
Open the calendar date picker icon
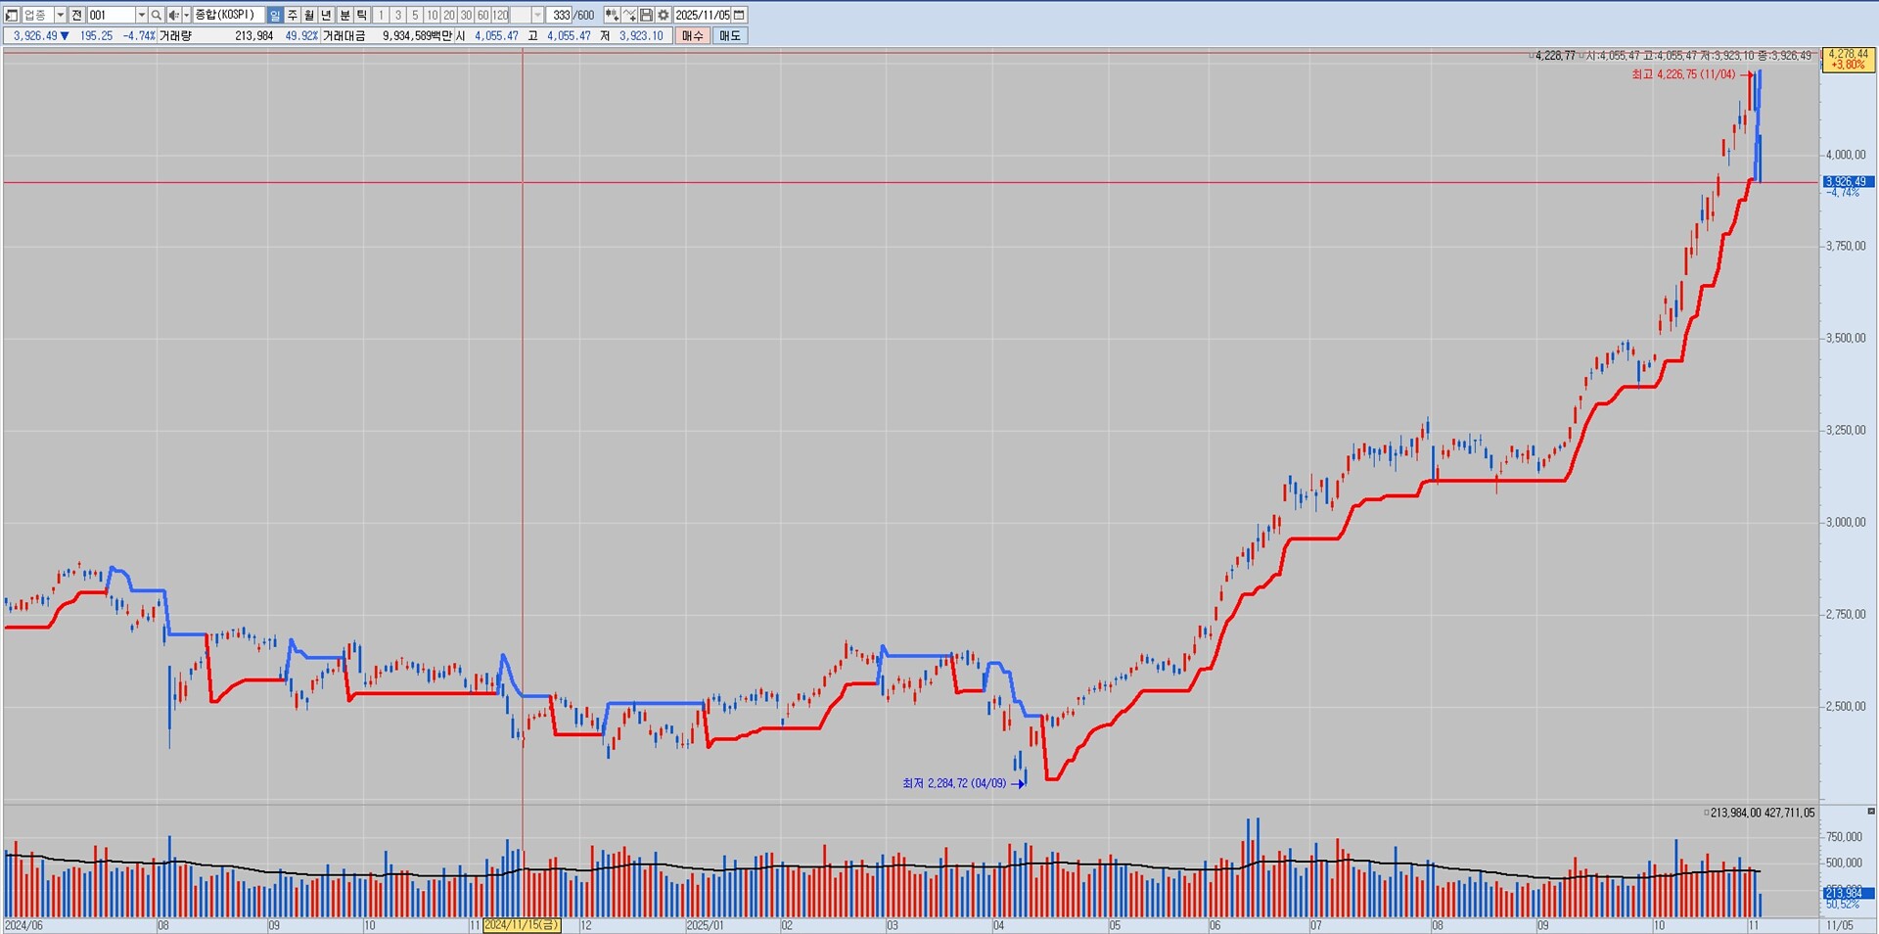coord(740,15)
